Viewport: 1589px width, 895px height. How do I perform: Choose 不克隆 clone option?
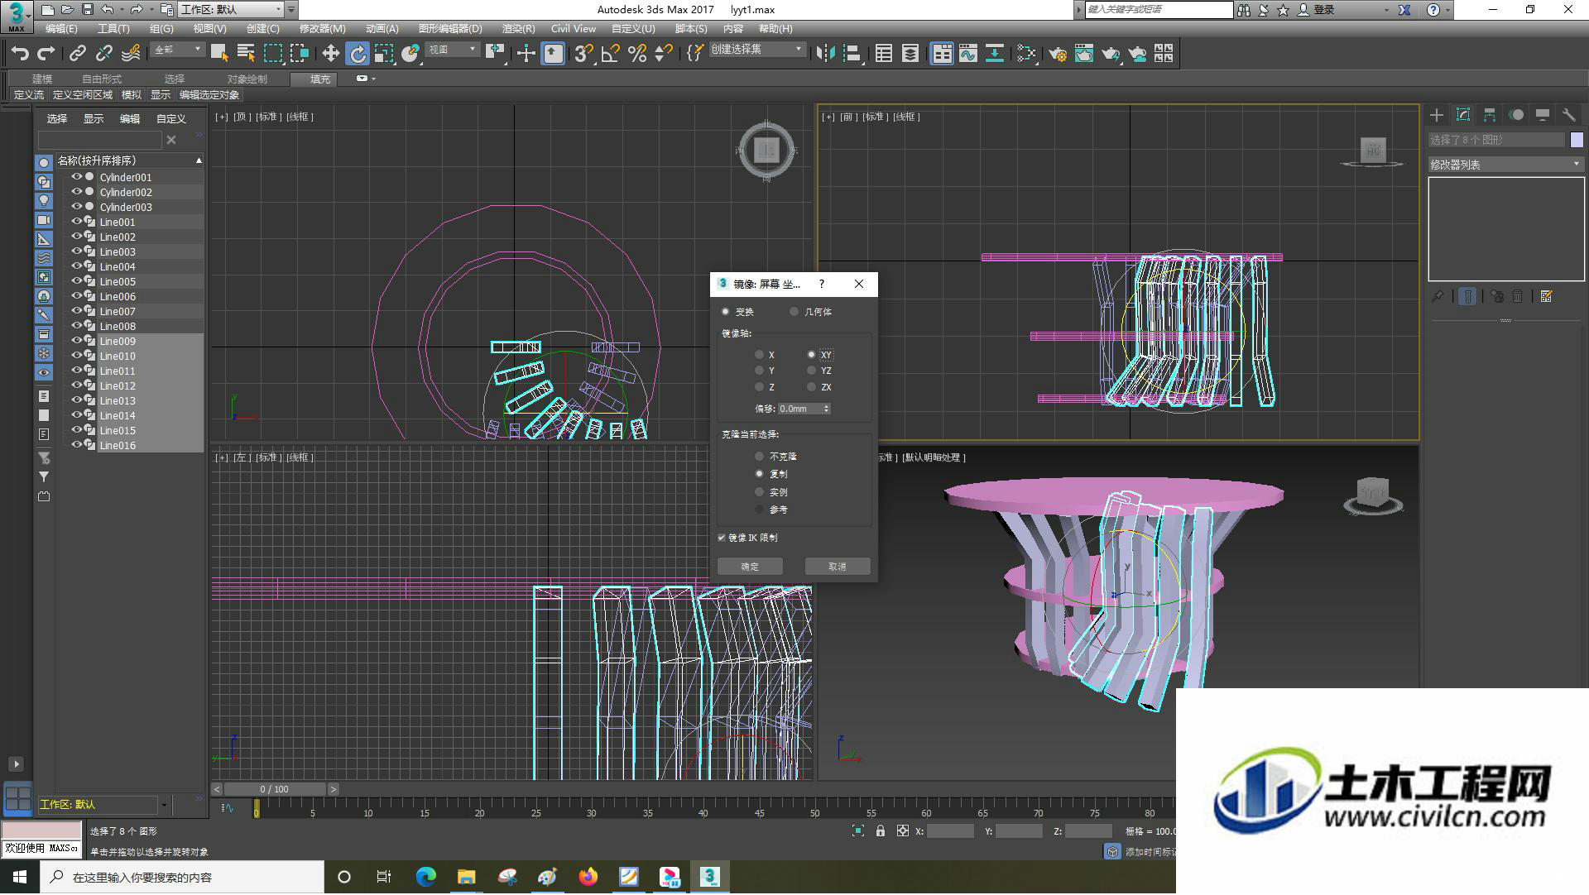coord(759,457)
